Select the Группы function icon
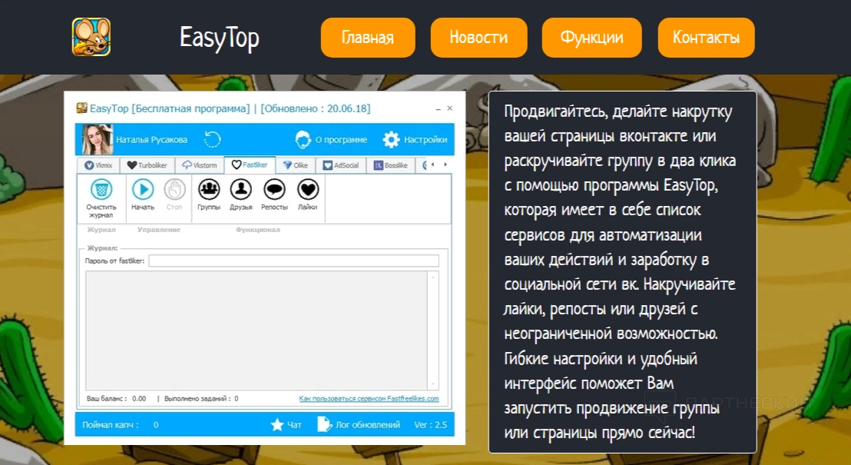 click(x=209, y=190)
